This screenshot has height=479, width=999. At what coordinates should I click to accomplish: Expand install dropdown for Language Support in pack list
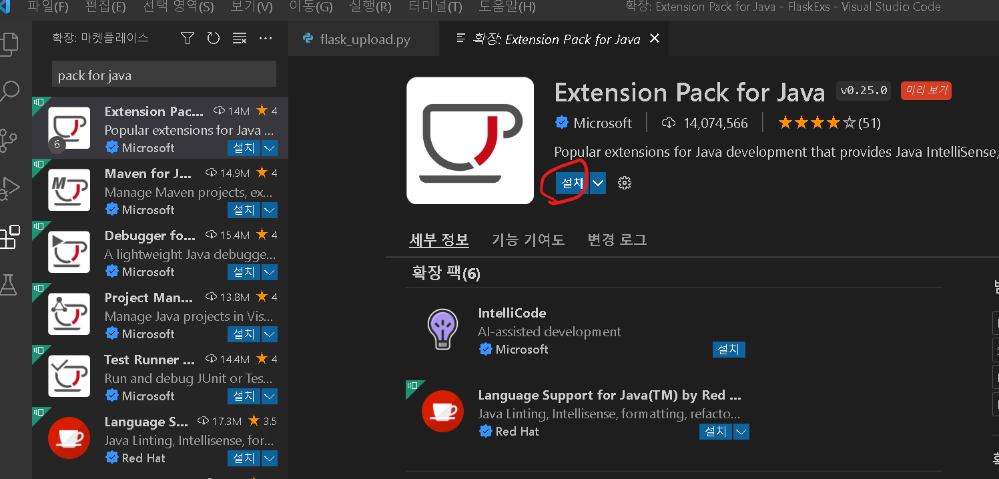pos(741,432)
